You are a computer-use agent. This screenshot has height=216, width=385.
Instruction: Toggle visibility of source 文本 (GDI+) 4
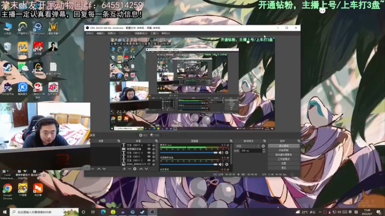point(149,145)
